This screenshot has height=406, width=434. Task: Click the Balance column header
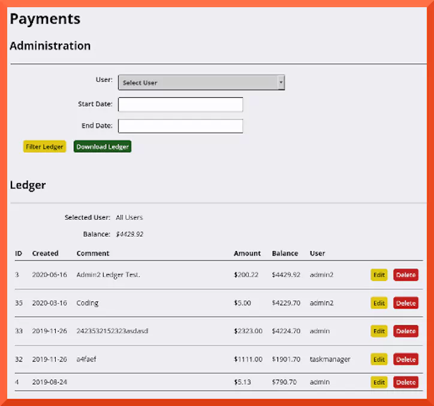tap(285, 253)
